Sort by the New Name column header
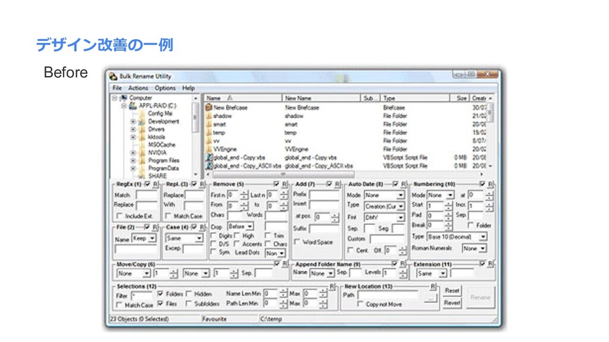 (321, 98)
